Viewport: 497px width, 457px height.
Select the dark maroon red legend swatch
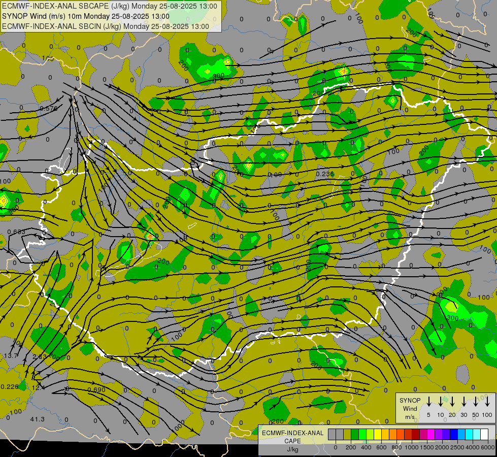tap(416, 434)
